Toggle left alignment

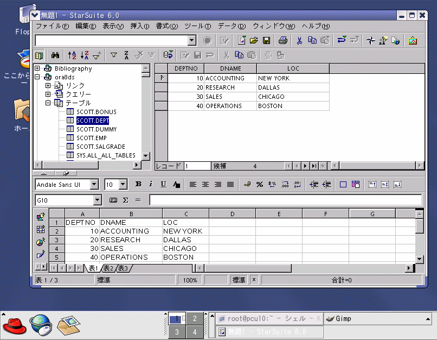coord(193,184)
